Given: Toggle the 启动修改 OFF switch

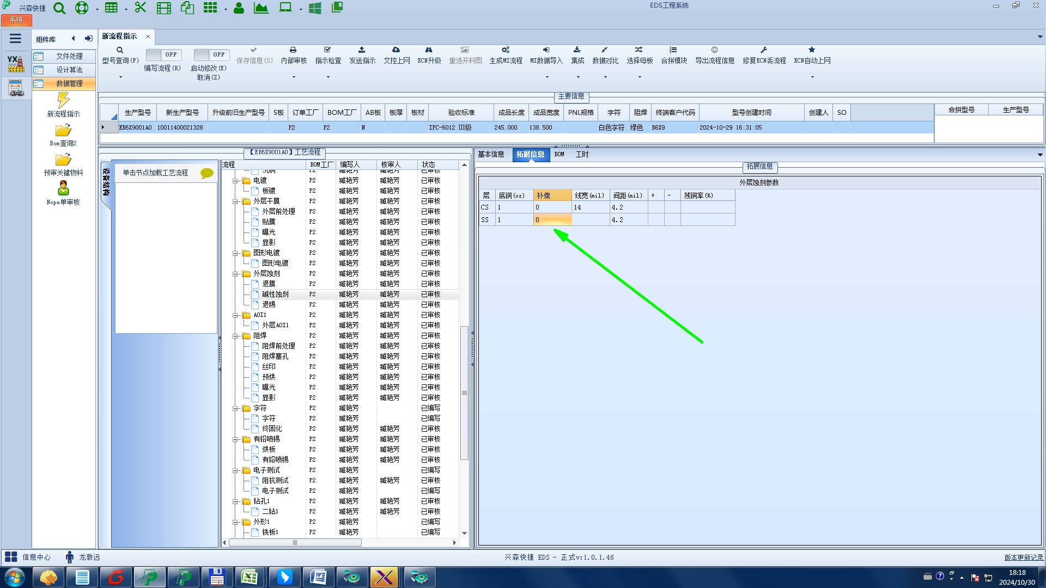Looking at the screenshot, I should coord(211,55).
